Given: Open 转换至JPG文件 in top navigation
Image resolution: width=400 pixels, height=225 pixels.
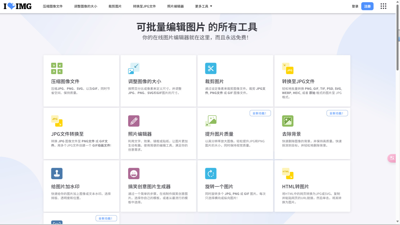Looking at the screenshot, I should (x=144, y=6).
